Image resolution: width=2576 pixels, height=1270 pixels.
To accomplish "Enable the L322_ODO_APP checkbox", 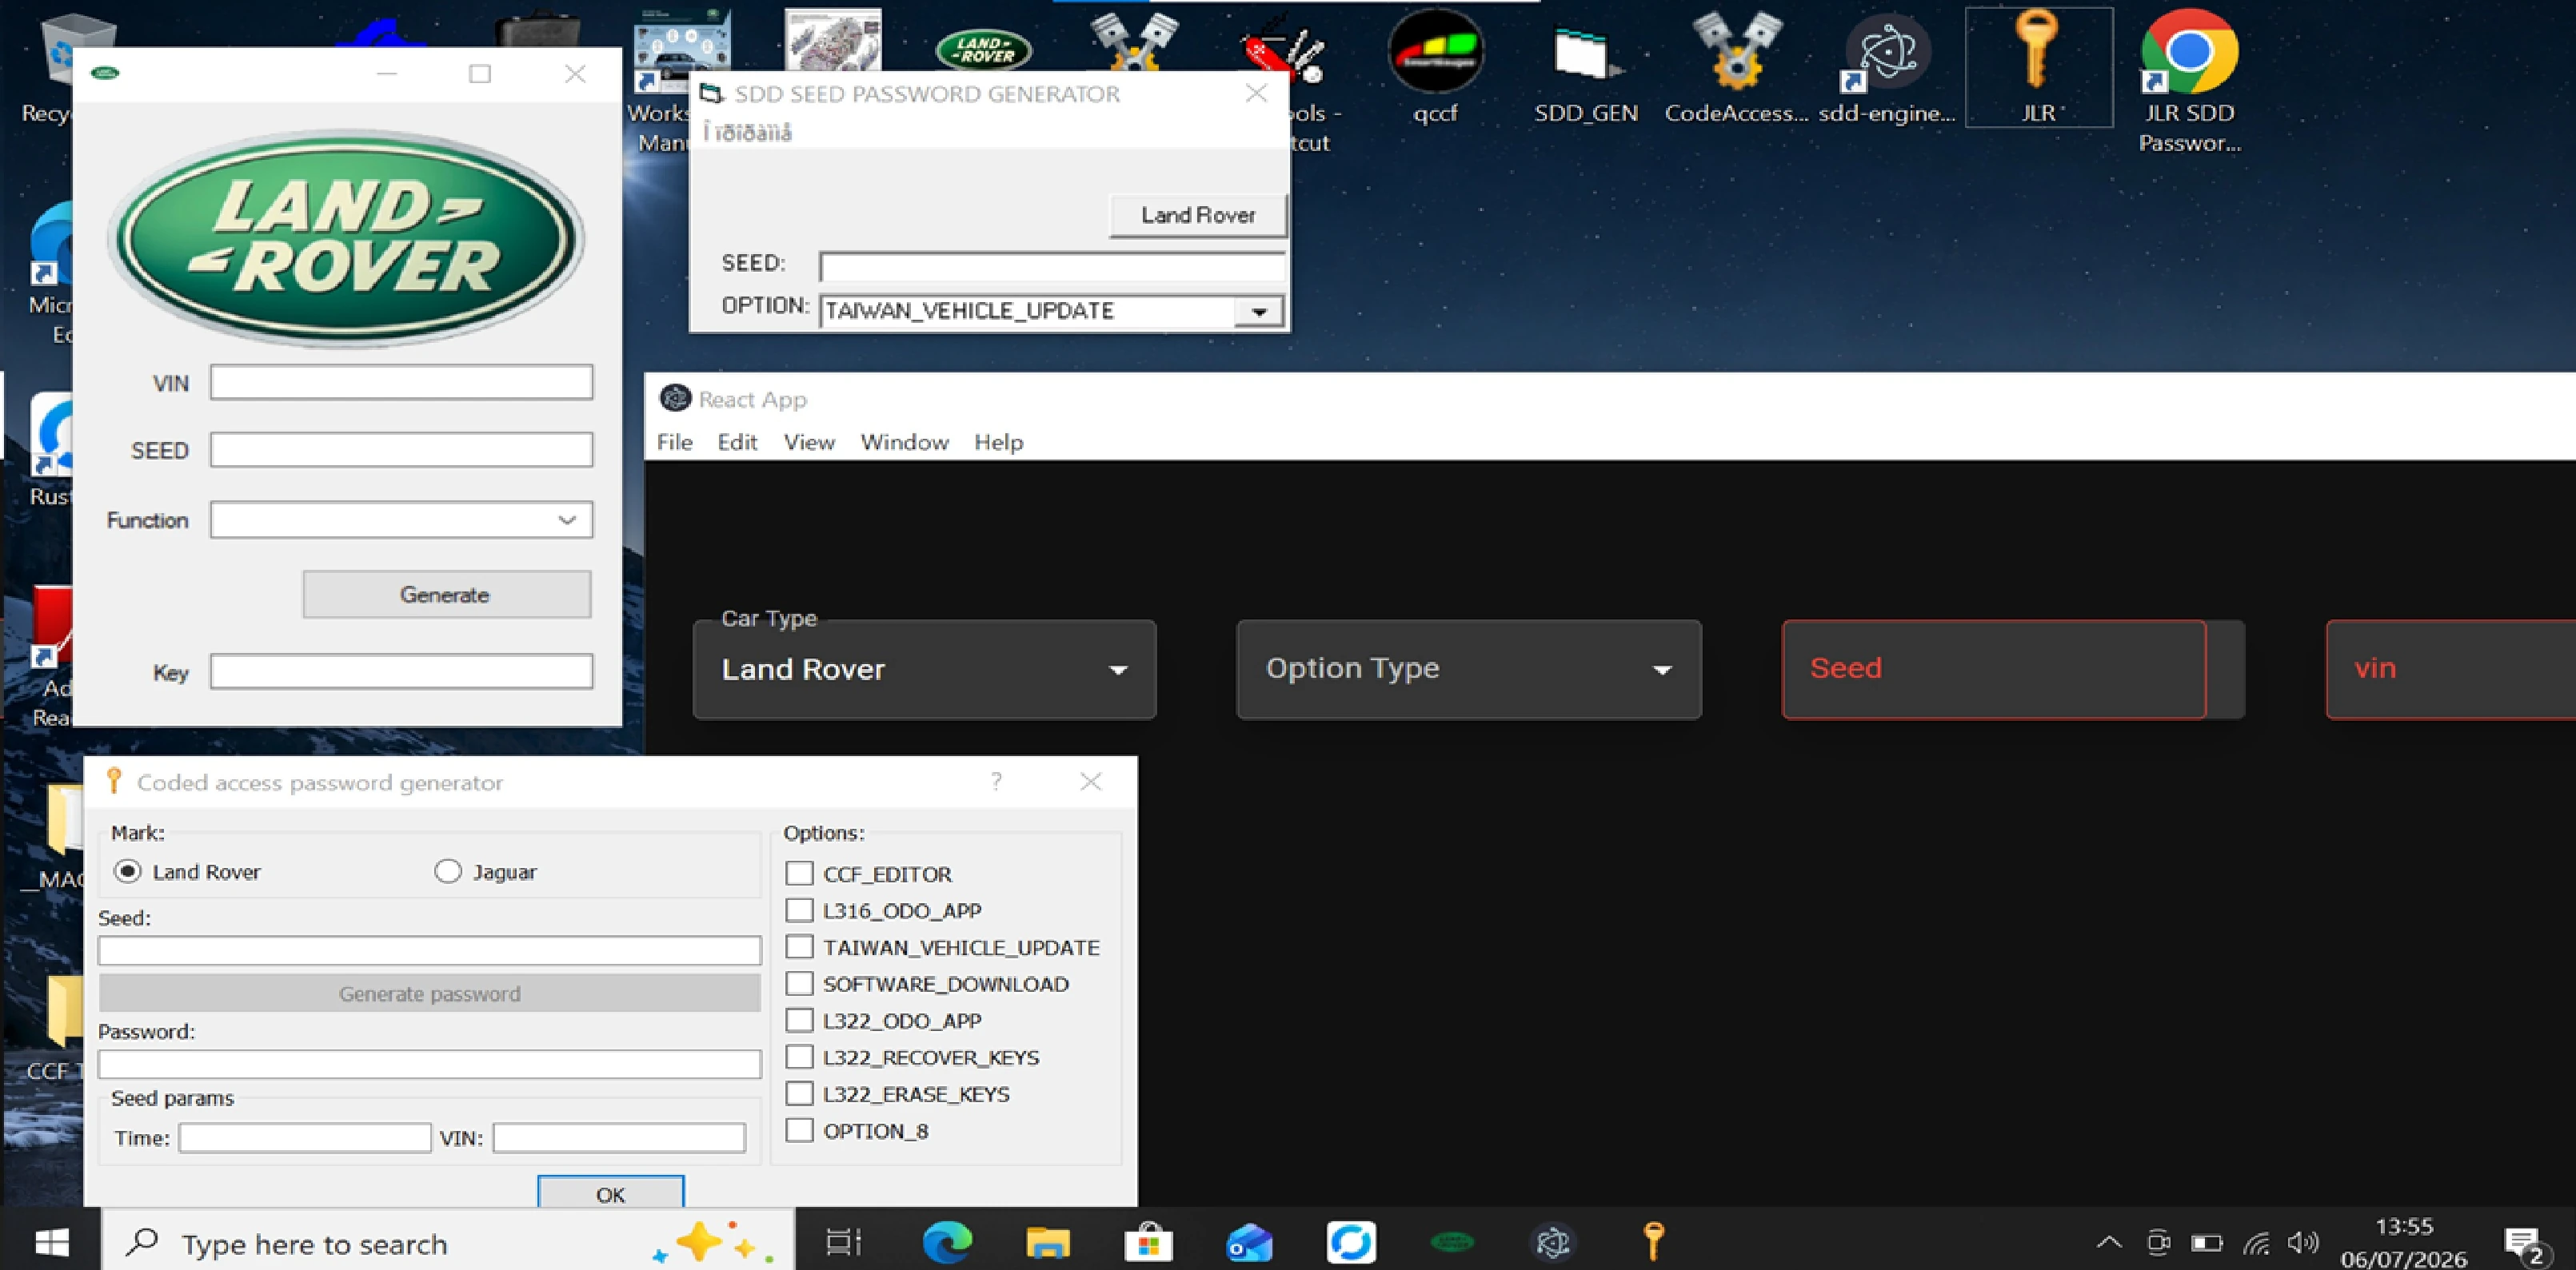I will pos(799,1020).
